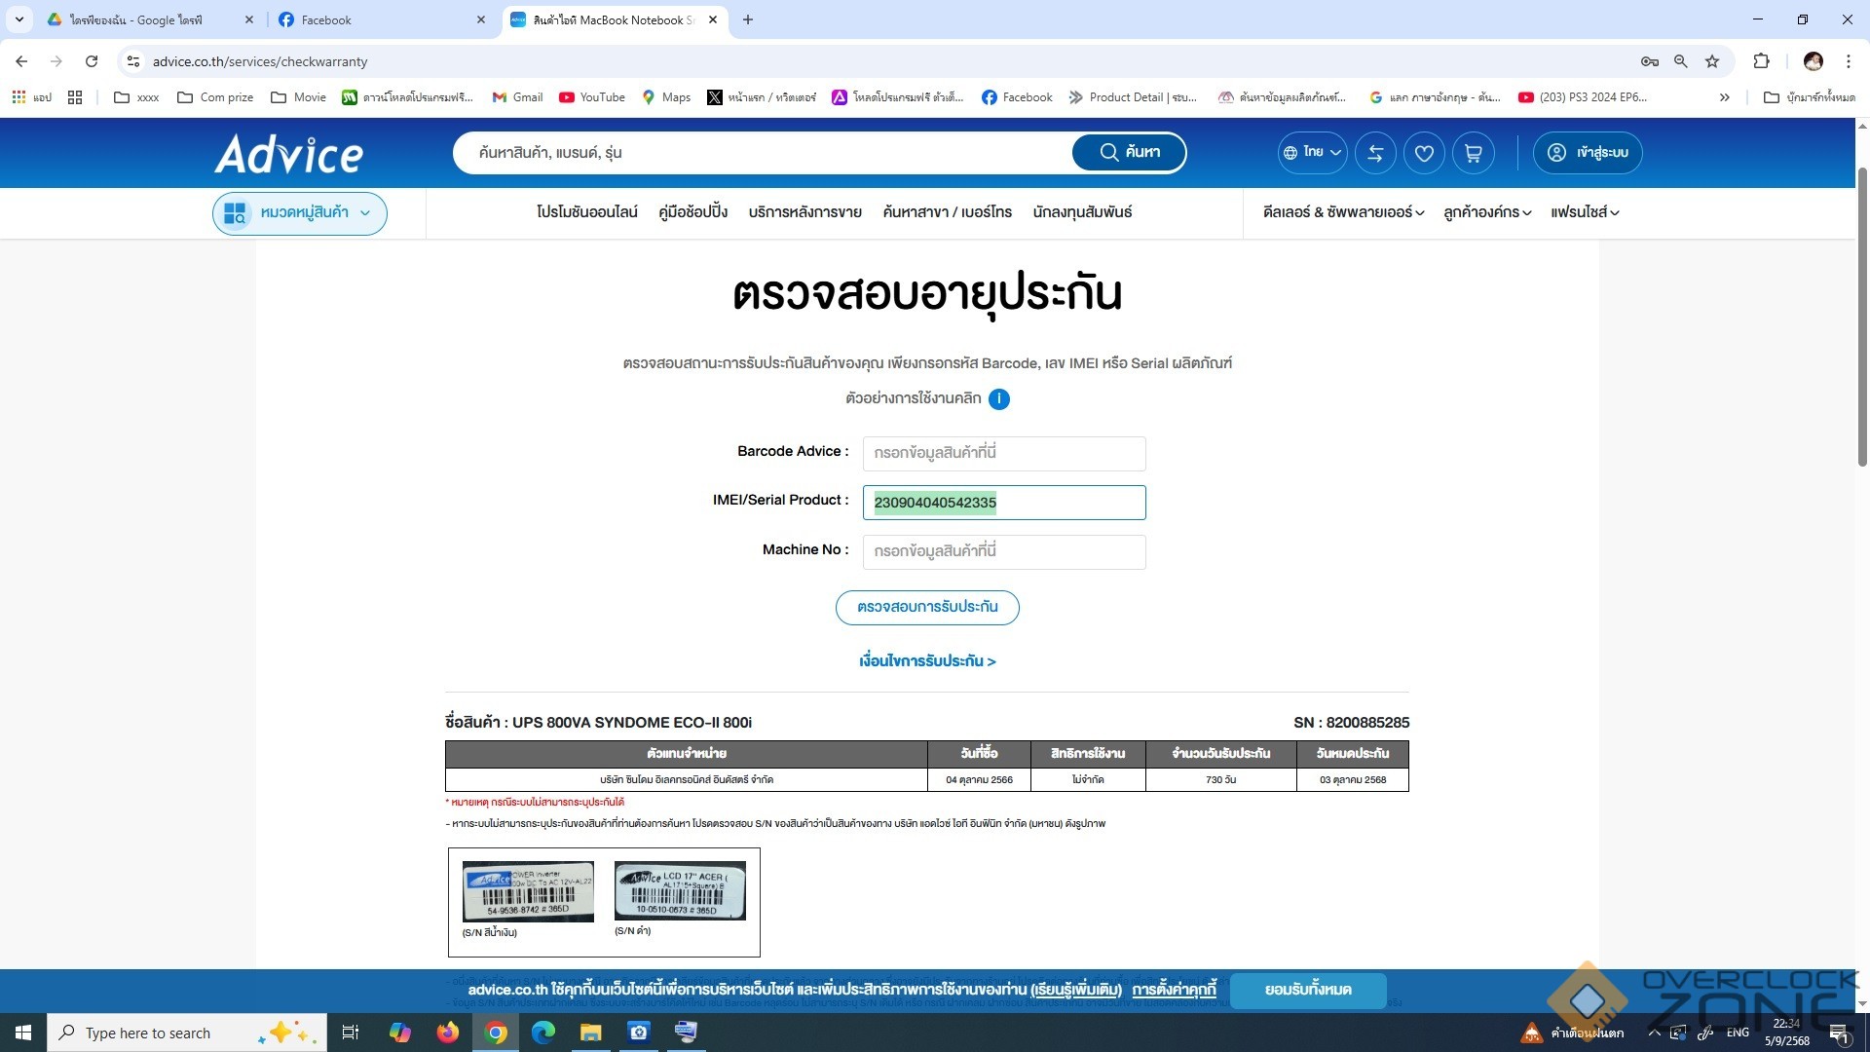Click the Barcode Advice input field
This screenshot has width=1870, height=1052.
[x=1003, y=453]
